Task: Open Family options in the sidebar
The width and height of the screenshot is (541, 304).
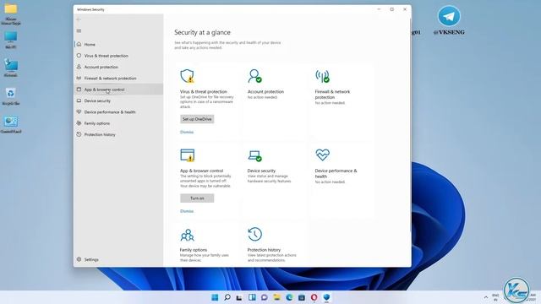Action: coord(118,123)
